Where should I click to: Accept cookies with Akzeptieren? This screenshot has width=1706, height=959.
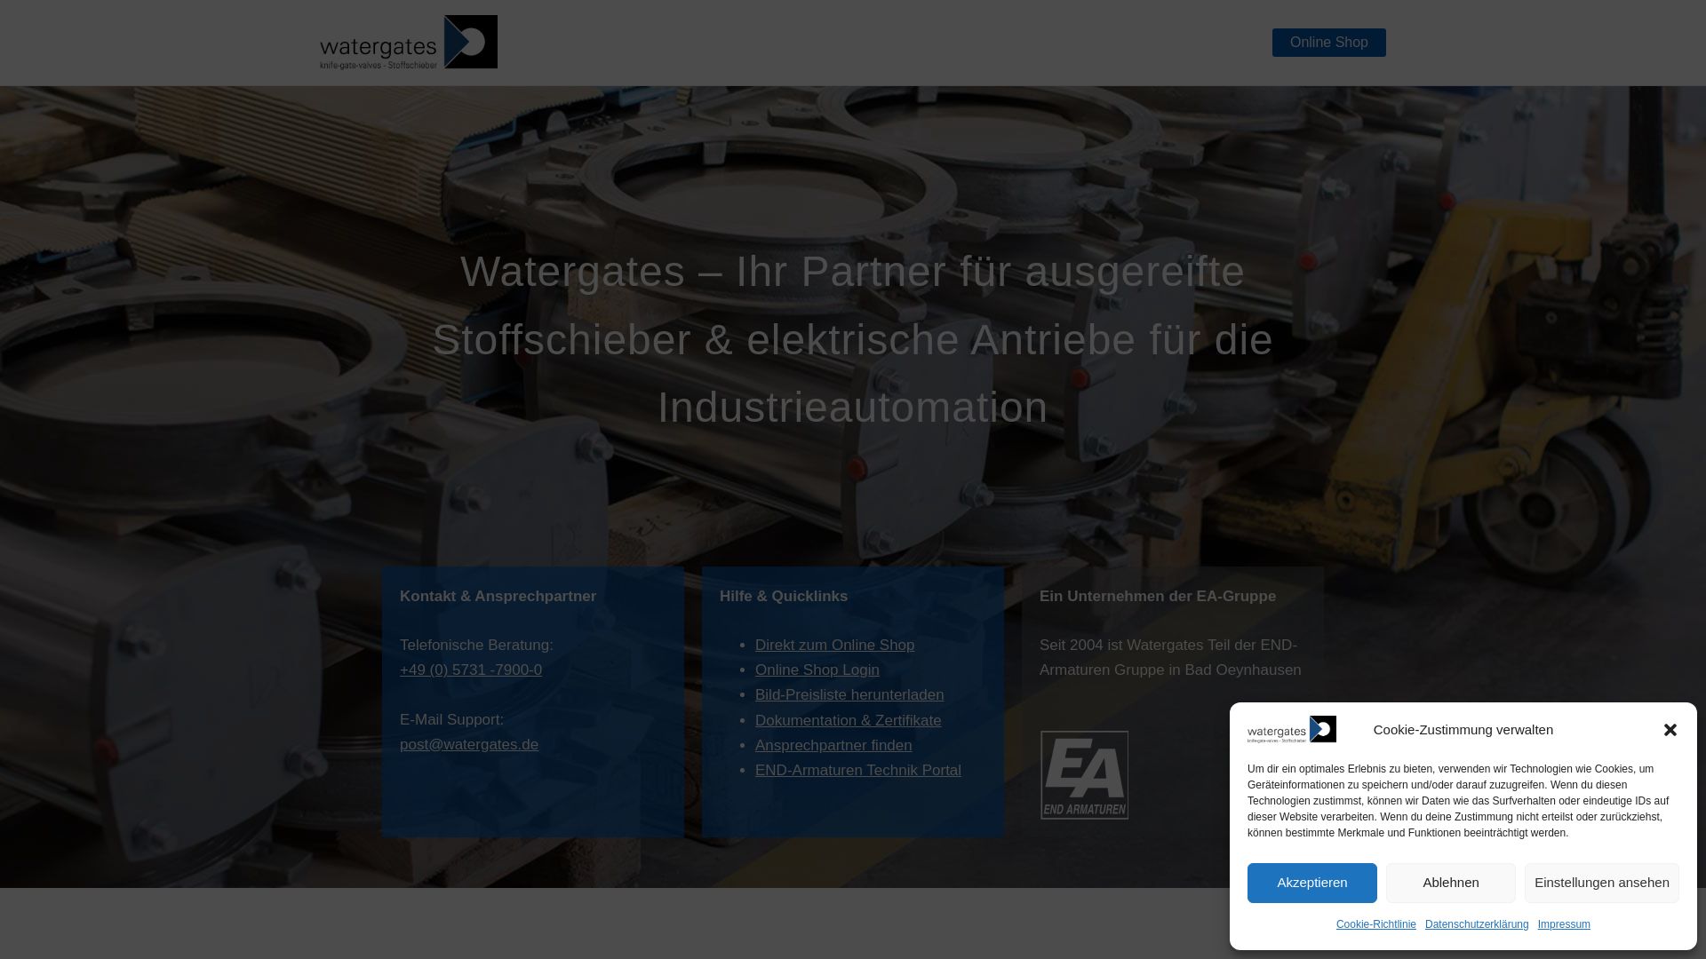click(1312, 883)
